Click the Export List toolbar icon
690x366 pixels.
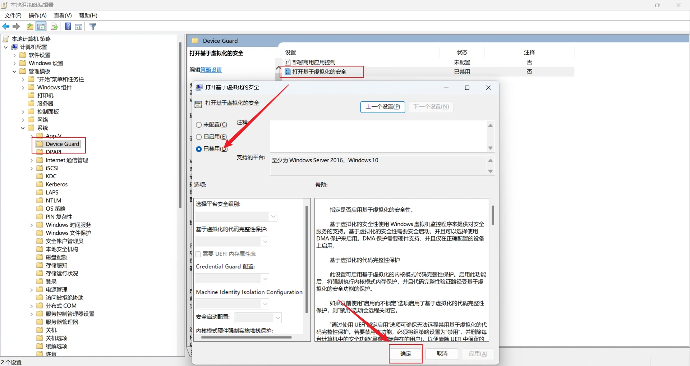tap(54, 27)
